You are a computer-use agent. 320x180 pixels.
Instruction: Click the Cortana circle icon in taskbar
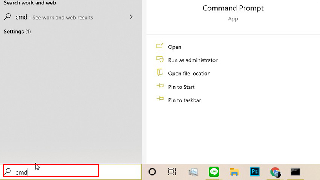coord(152,172)
